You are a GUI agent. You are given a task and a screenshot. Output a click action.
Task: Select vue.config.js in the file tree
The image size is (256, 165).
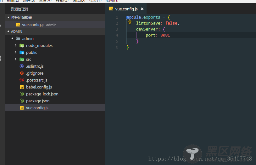(x=55, y=108)
